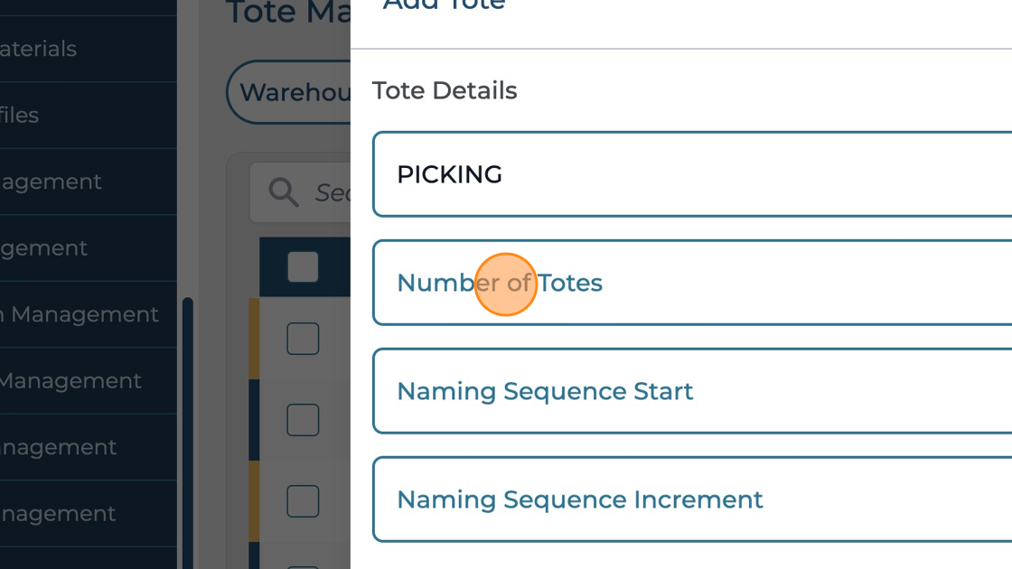Open the Warehouse filter dropdown
This screenshot has height=569, width=1012.
tap(291, 92)
